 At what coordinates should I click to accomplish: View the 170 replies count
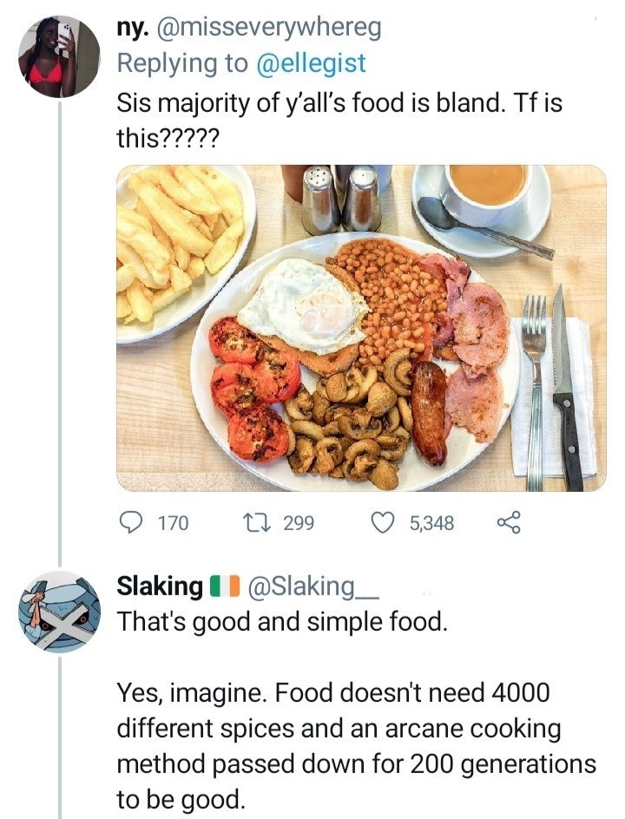tap(172, 523)
